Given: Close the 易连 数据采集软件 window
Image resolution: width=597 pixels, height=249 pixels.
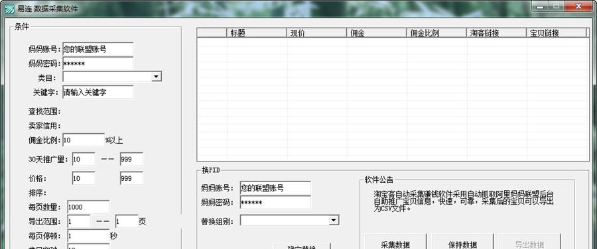Looking at the screenshot, I should point(578,6).
